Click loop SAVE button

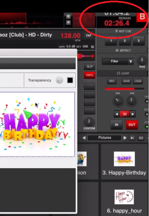tap(126, 81)
